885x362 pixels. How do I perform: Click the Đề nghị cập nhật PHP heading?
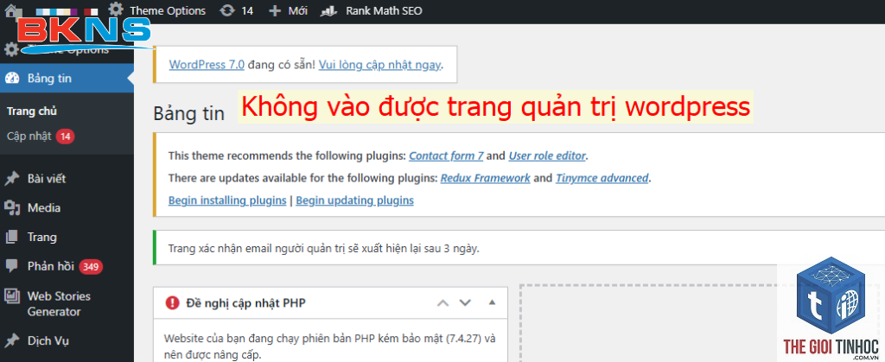(246, 302)
